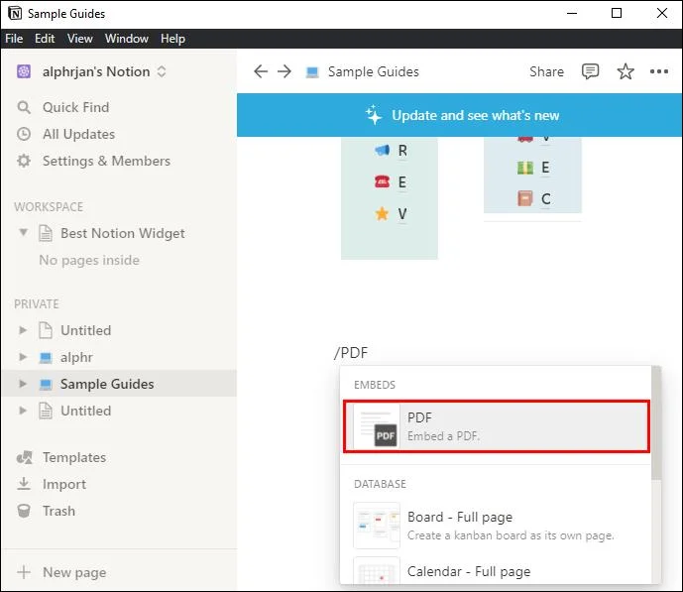Choose PDF embed option in menu

tap(497, 426)
